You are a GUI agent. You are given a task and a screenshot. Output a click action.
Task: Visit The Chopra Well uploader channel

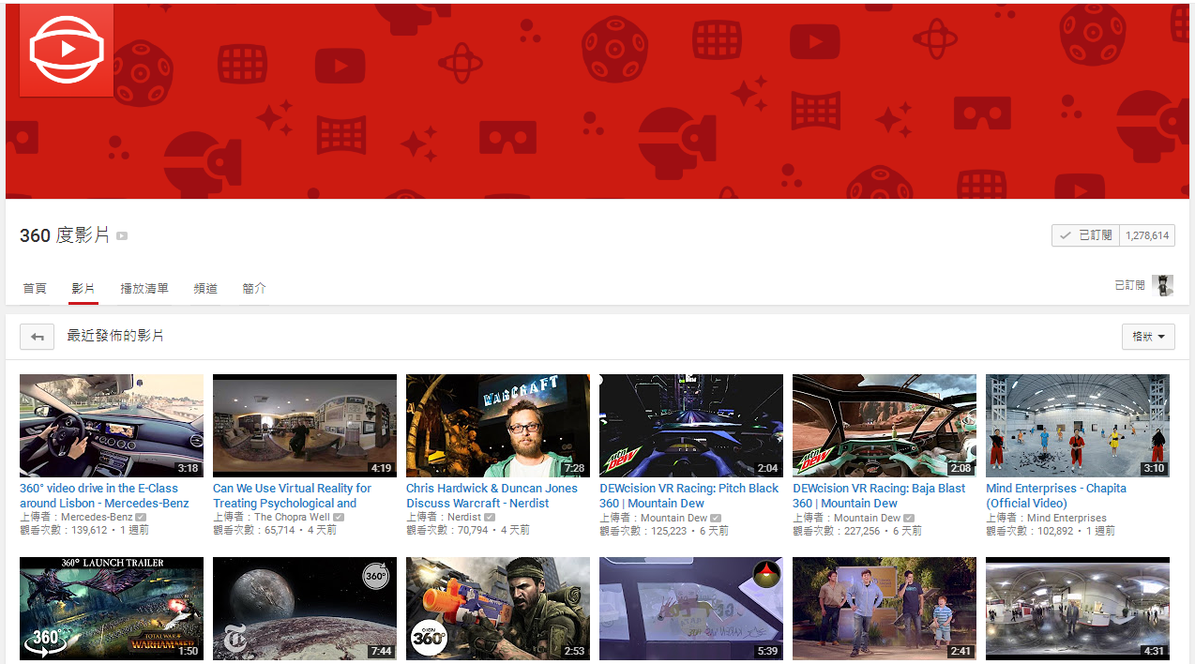[292, 518]
